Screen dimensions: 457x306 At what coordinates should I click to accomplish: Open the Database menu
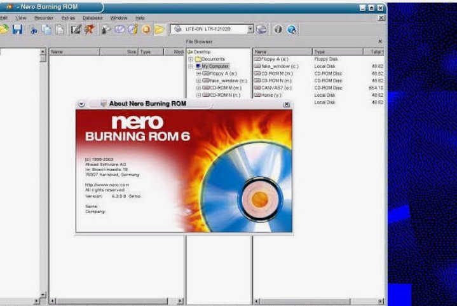click(x=93, y=18)
